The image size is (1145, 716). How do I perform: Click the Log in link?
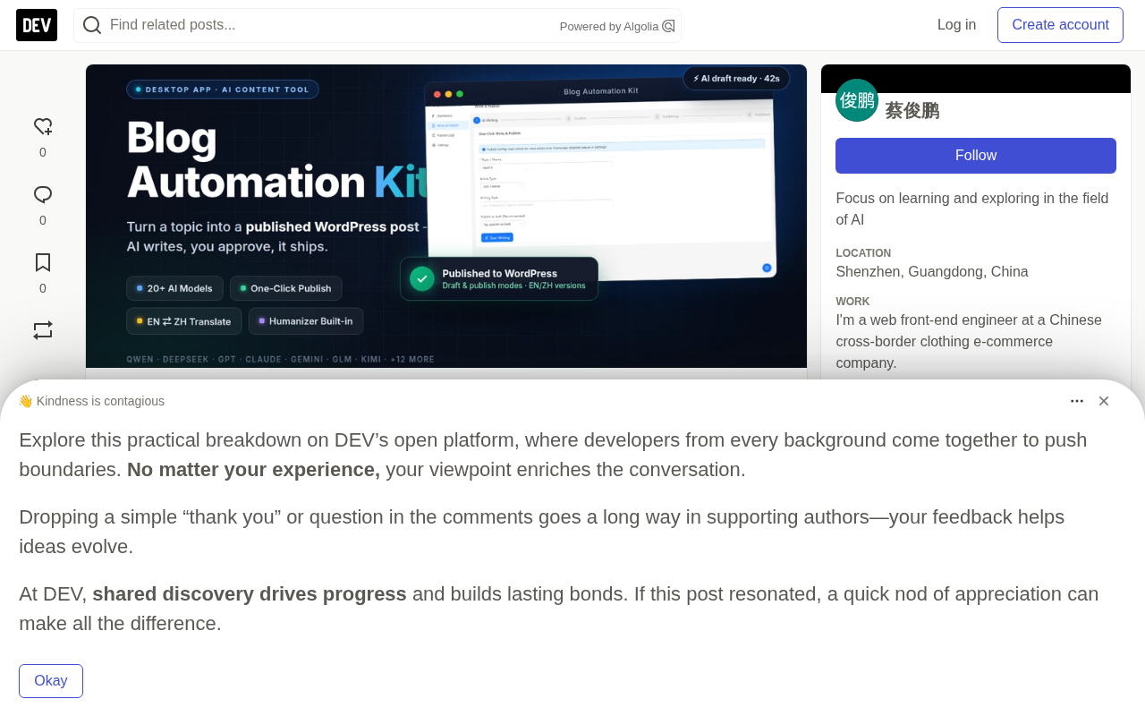coord(956,25)
